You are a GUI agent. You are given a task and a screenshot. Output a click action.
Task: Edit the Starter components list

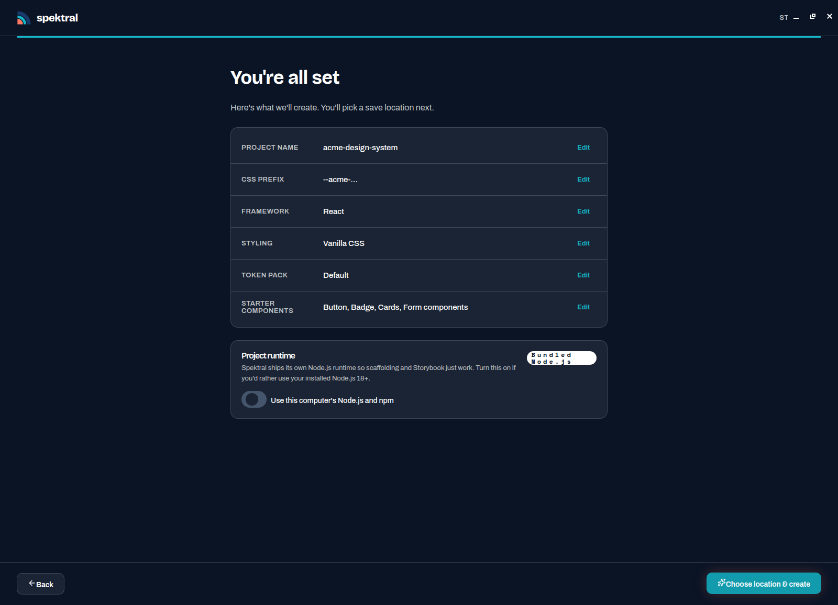[583, 307]
